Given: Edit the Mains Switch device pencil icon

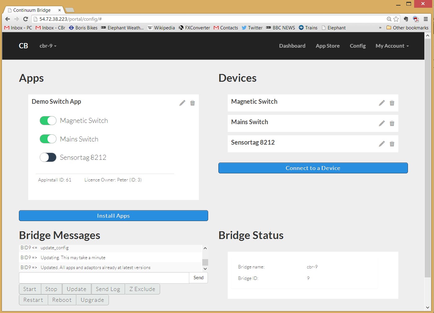Looking at the screenshot, I should tap(382, 123).
